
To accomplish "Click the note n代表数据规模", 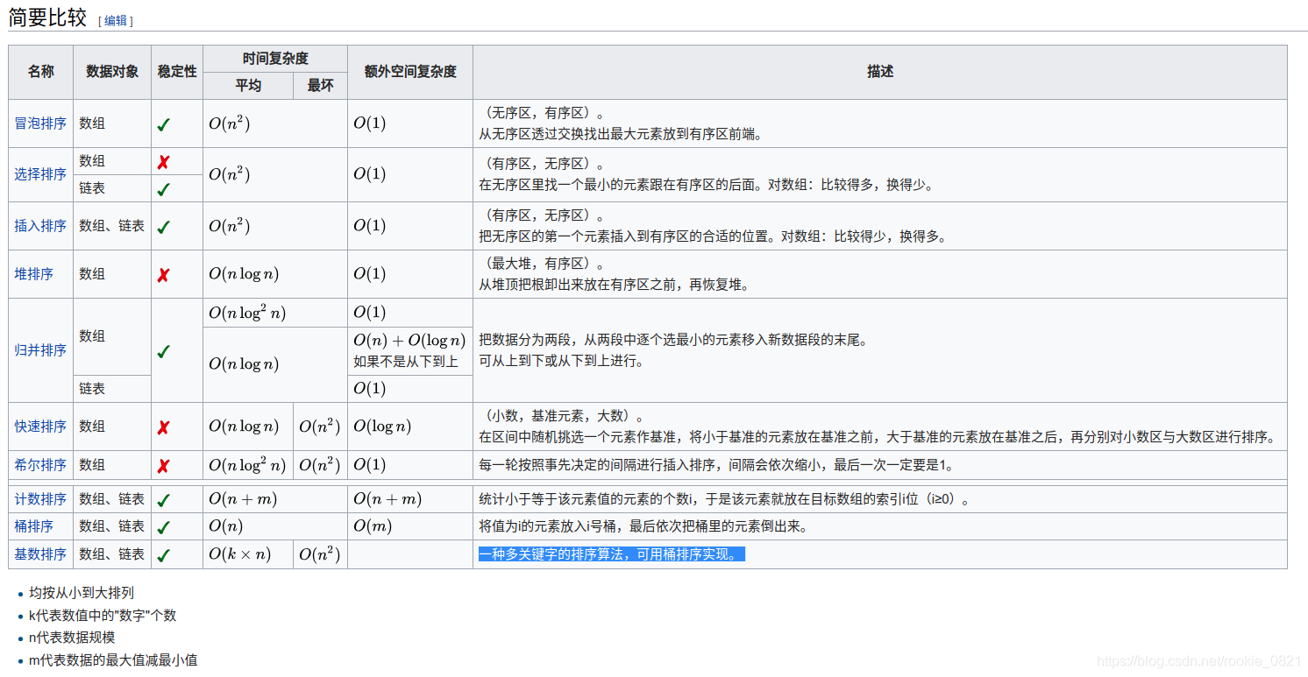I will click(x=72, y=638).
